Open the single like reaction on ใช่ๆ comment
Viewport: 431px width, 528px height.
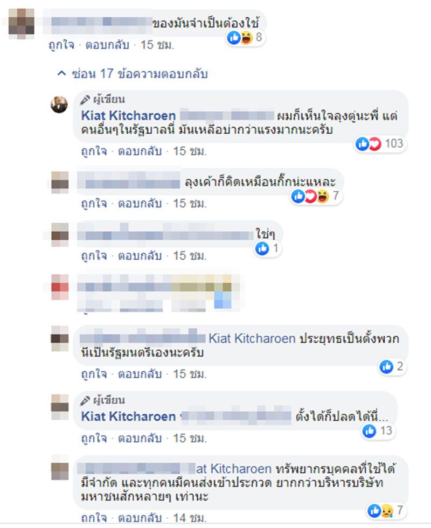click(x=267, y=248)
